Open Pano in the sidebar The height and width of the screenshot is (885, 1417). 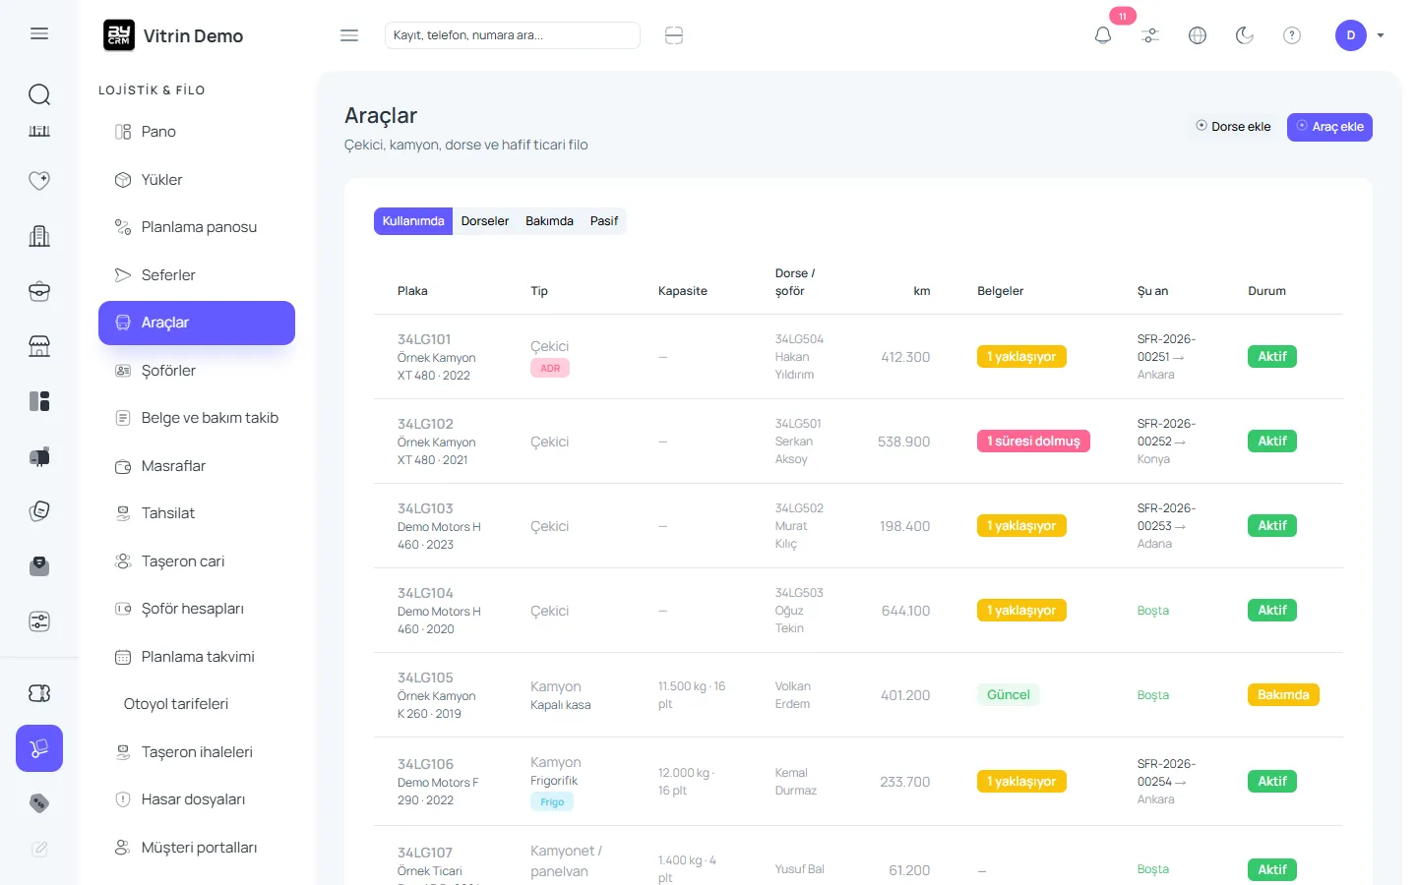click(197, 132)
